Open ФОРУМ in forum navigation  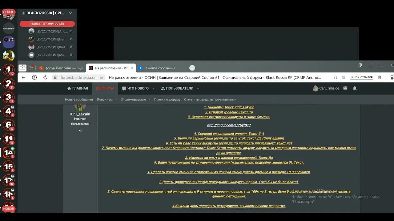click(x=105, y=88)
